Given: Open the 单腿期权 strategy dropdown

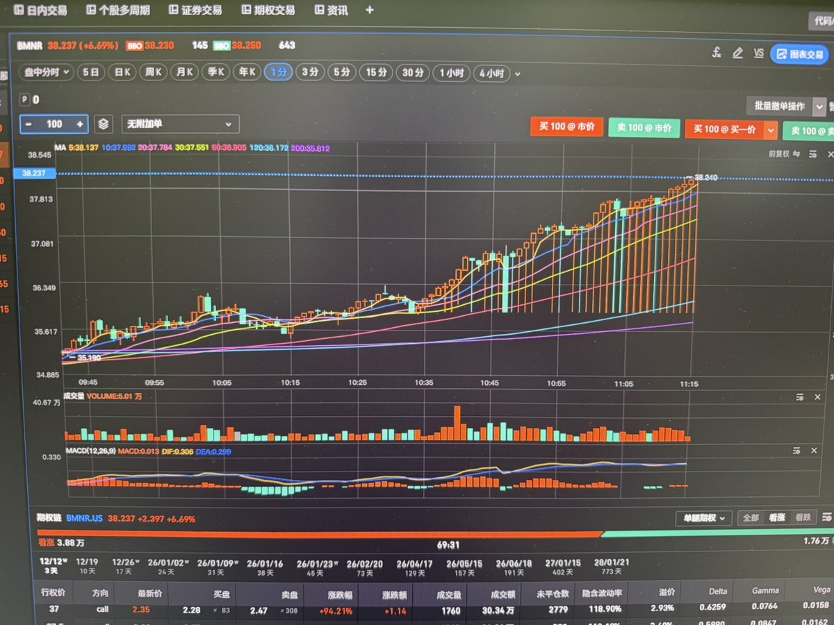Looking at the screenshot, I should pyautogui.click(x=703, y=518).
